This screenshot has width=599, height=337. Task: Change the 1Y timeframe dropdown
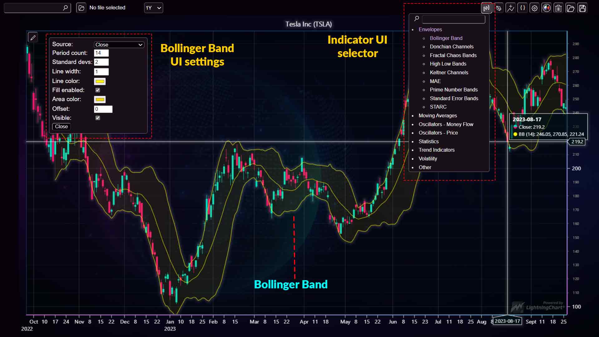coord(153,8)
